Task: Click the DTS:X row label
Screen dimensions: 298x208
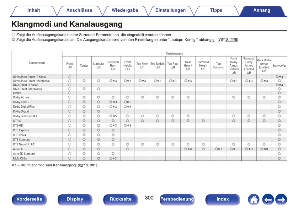Action: [17, 121]
